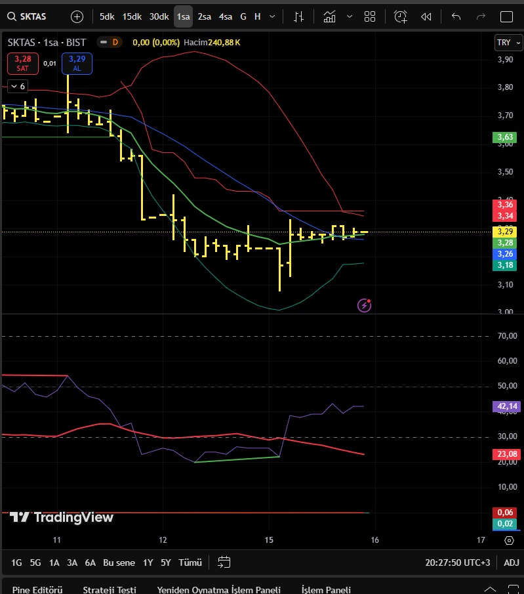Maximize the bottom panel square icon
This screenshot has width=524, height=594.
click(513, 590)
